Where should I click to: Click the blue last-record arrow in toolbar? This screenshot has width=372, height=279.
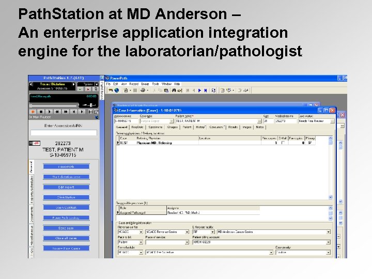click(206, 90)
